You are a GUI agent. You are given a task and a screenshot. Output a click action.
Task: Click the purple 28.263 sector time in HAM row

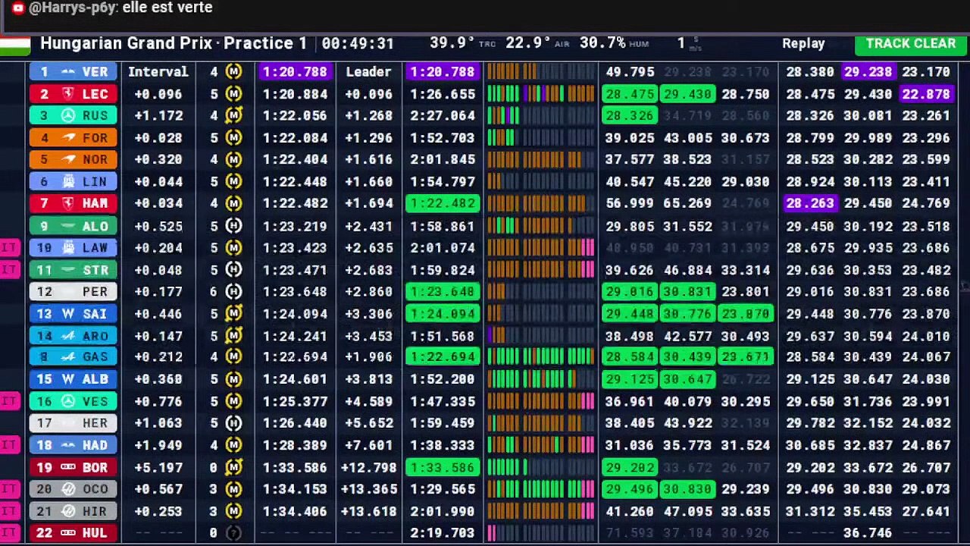click(809, 204)
